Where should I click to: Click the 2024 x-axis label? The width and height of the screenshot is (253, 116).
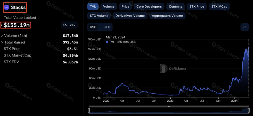pyautogui.click(x=234, y=101)
